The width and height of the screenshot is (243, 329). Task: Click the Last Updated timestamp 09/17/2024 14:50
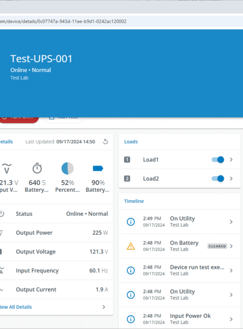(75, 142)
